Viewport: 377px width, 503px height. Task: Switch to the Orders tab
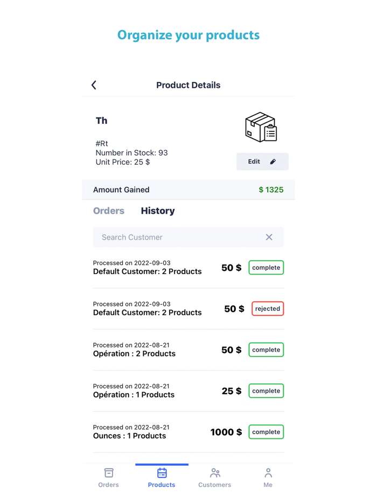click(108, 211)
